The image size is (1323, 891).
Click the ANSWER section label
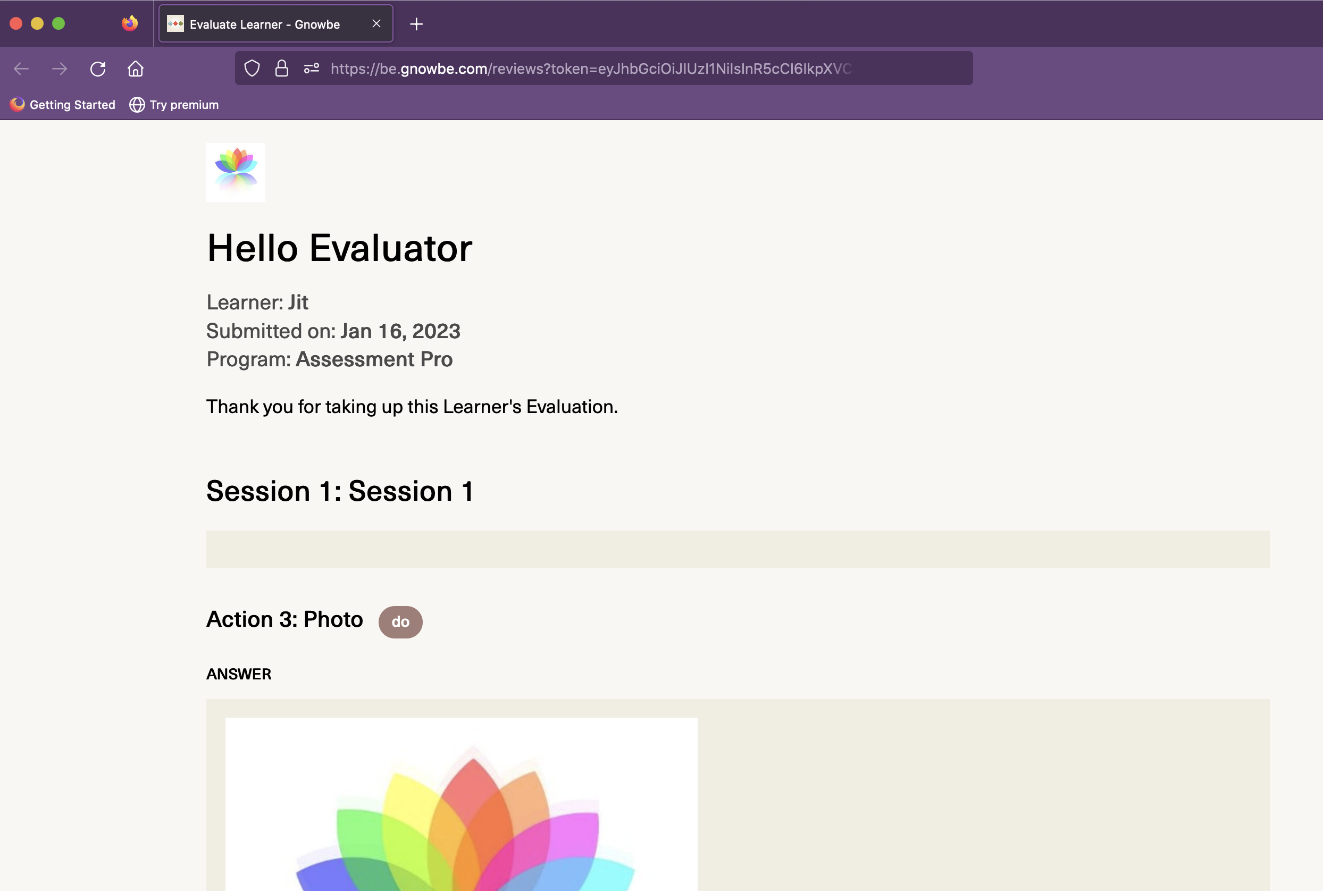click(239, 674)
